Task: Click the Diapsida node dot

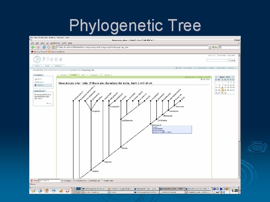Action: 103,161
